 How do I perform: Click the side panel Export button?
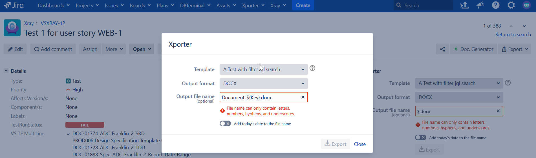click(429, 150)
